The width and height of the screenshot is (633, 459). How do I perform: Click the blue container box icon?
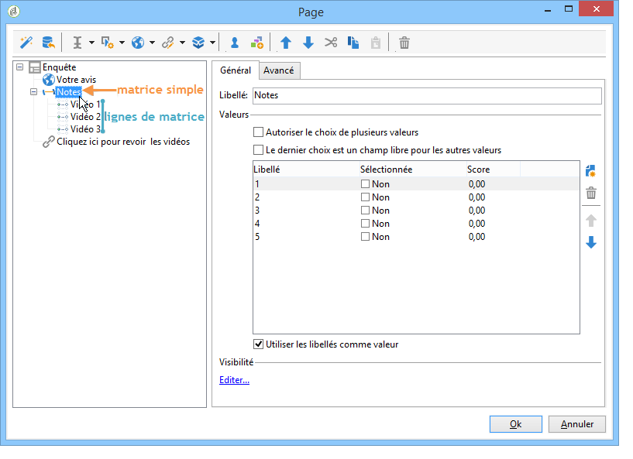(x=198, y=43)
